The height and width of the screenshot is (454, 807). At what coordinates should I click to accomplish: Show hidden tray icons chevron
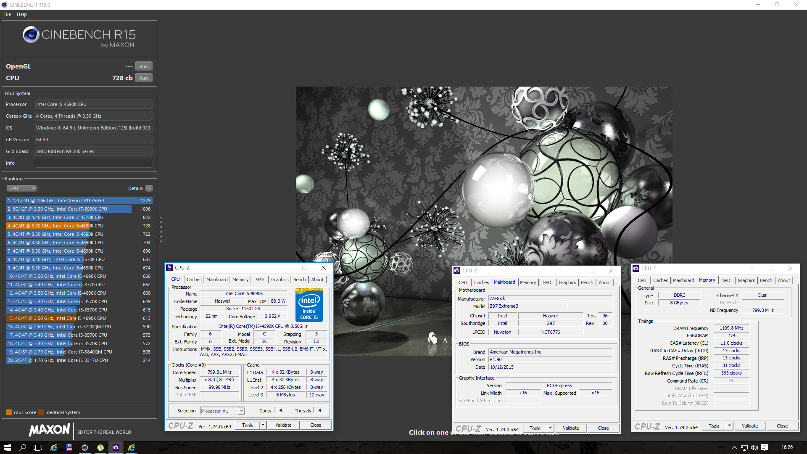coord(734,448)
